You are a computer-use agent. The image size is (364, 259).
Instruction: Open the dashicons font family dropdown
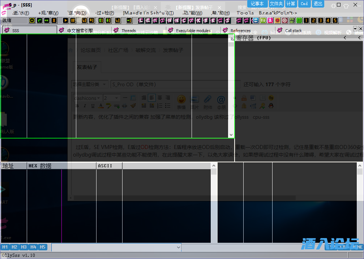point(87,98)
